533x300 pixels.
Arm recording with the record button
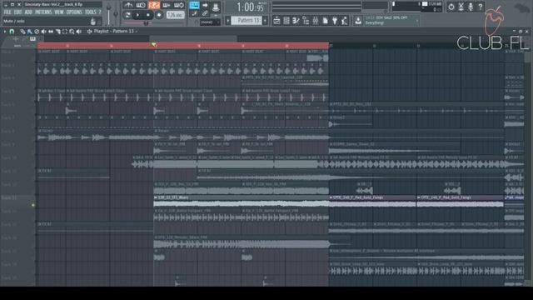pyautogui.click(x=159, y=15)
